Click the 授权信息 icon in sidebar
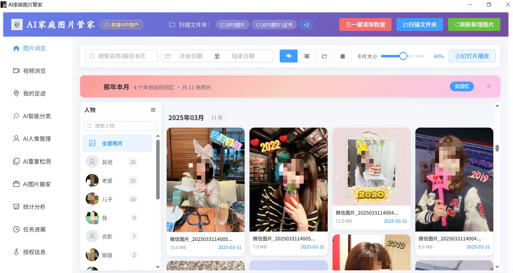 coord(16,252)
